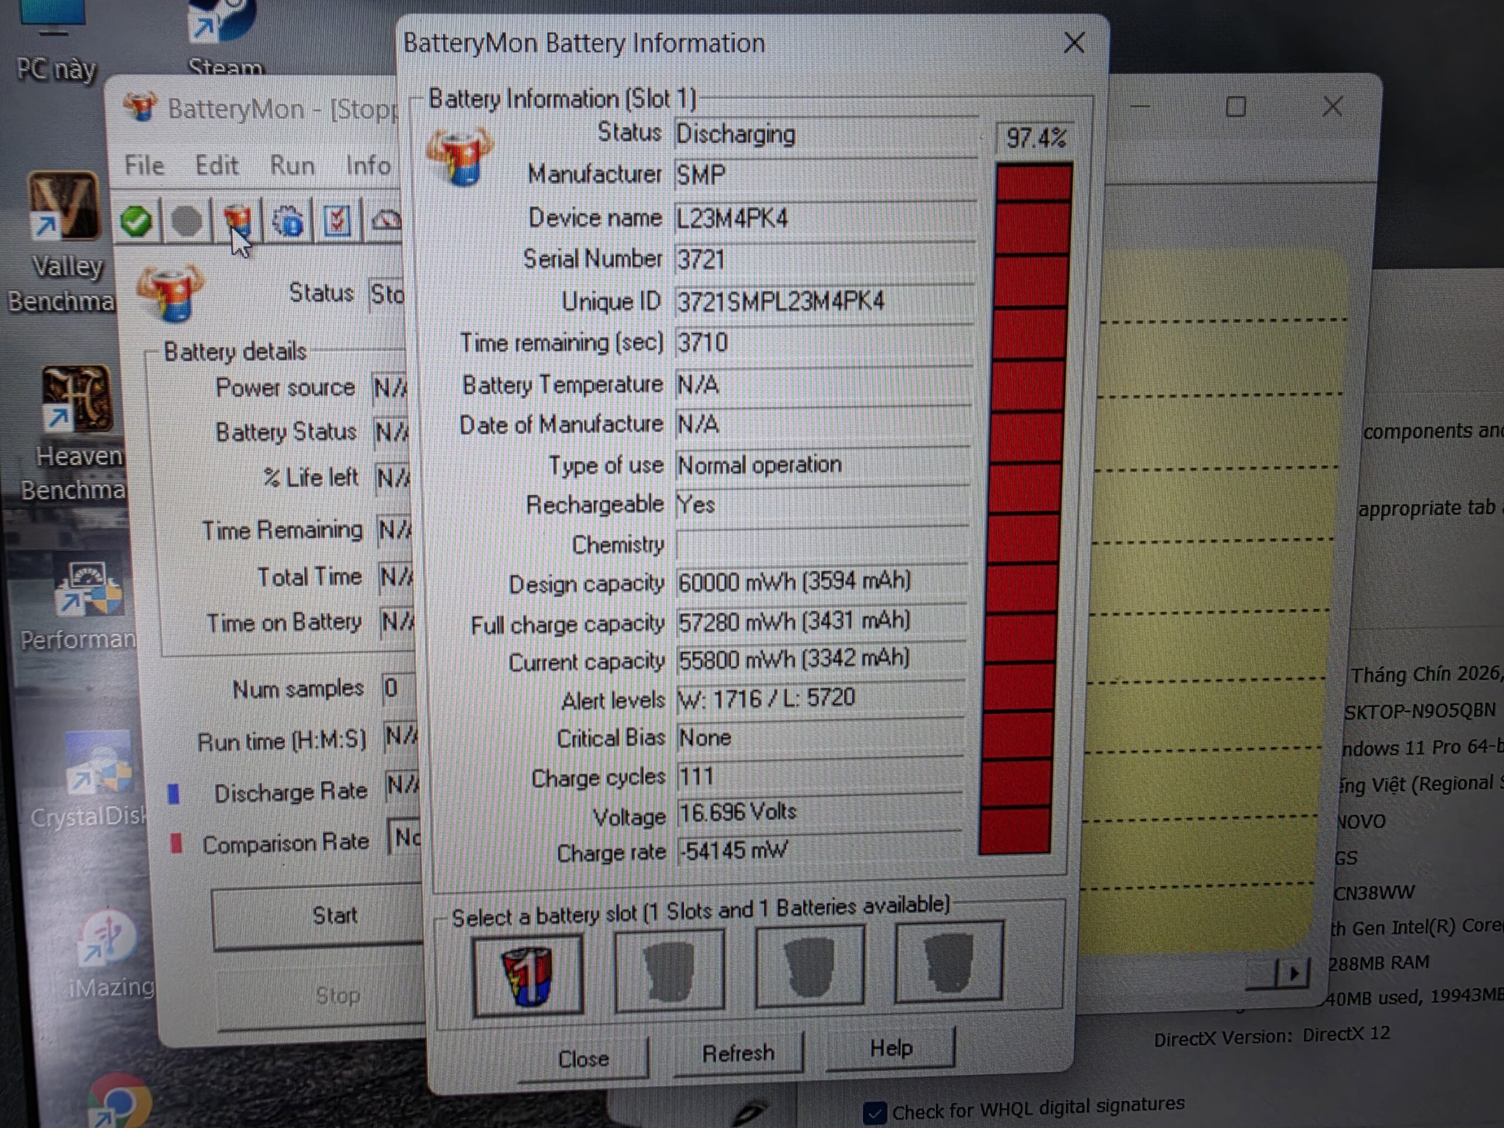Click the BatteryMon title bar app icon
1504x1128 pixels.
(x=141, y=107)
